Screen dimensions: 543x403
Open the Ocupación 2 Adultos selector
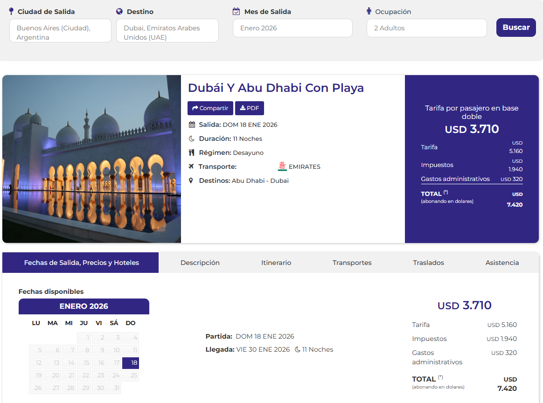tap(426, 28)
